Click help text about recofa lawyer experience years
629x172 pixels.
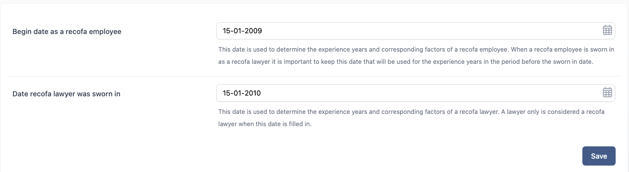click(411, 118)
